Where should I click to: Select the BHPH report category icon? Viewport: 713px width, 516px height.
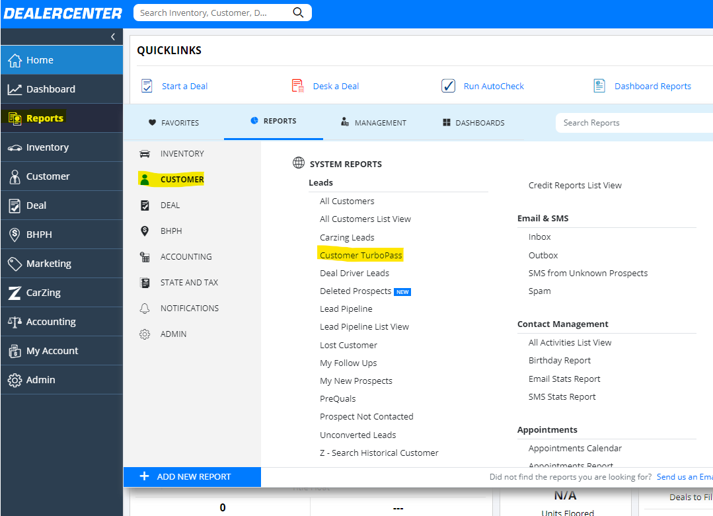145,231
